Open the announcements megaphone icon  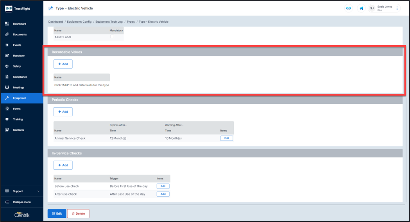click(361, 8)
